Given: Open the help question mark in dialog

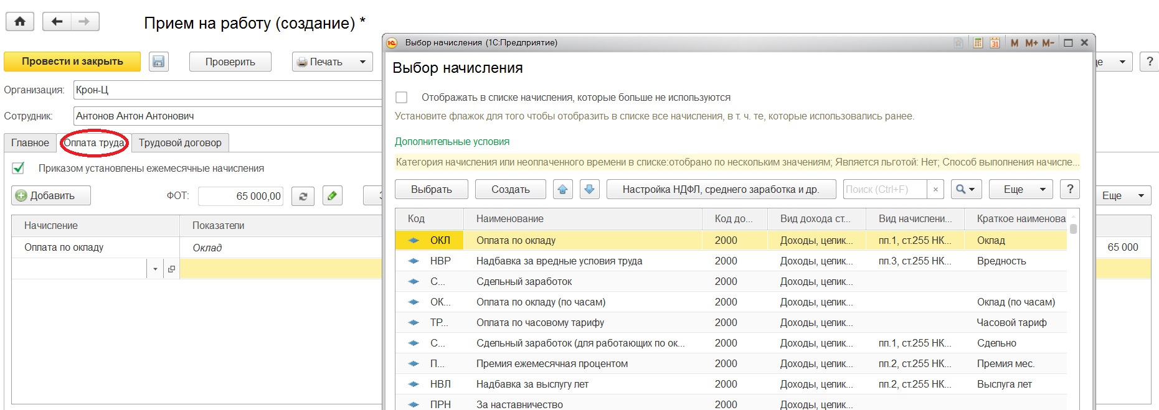Looking at the screenshot, I should [x=1070, y=189].
